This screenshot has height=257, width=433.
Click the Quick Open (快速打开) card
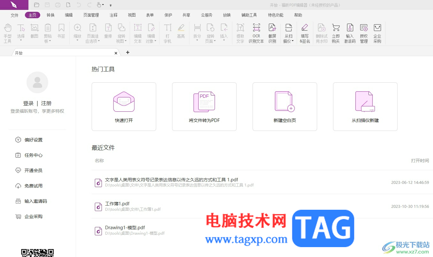(124, 107)
